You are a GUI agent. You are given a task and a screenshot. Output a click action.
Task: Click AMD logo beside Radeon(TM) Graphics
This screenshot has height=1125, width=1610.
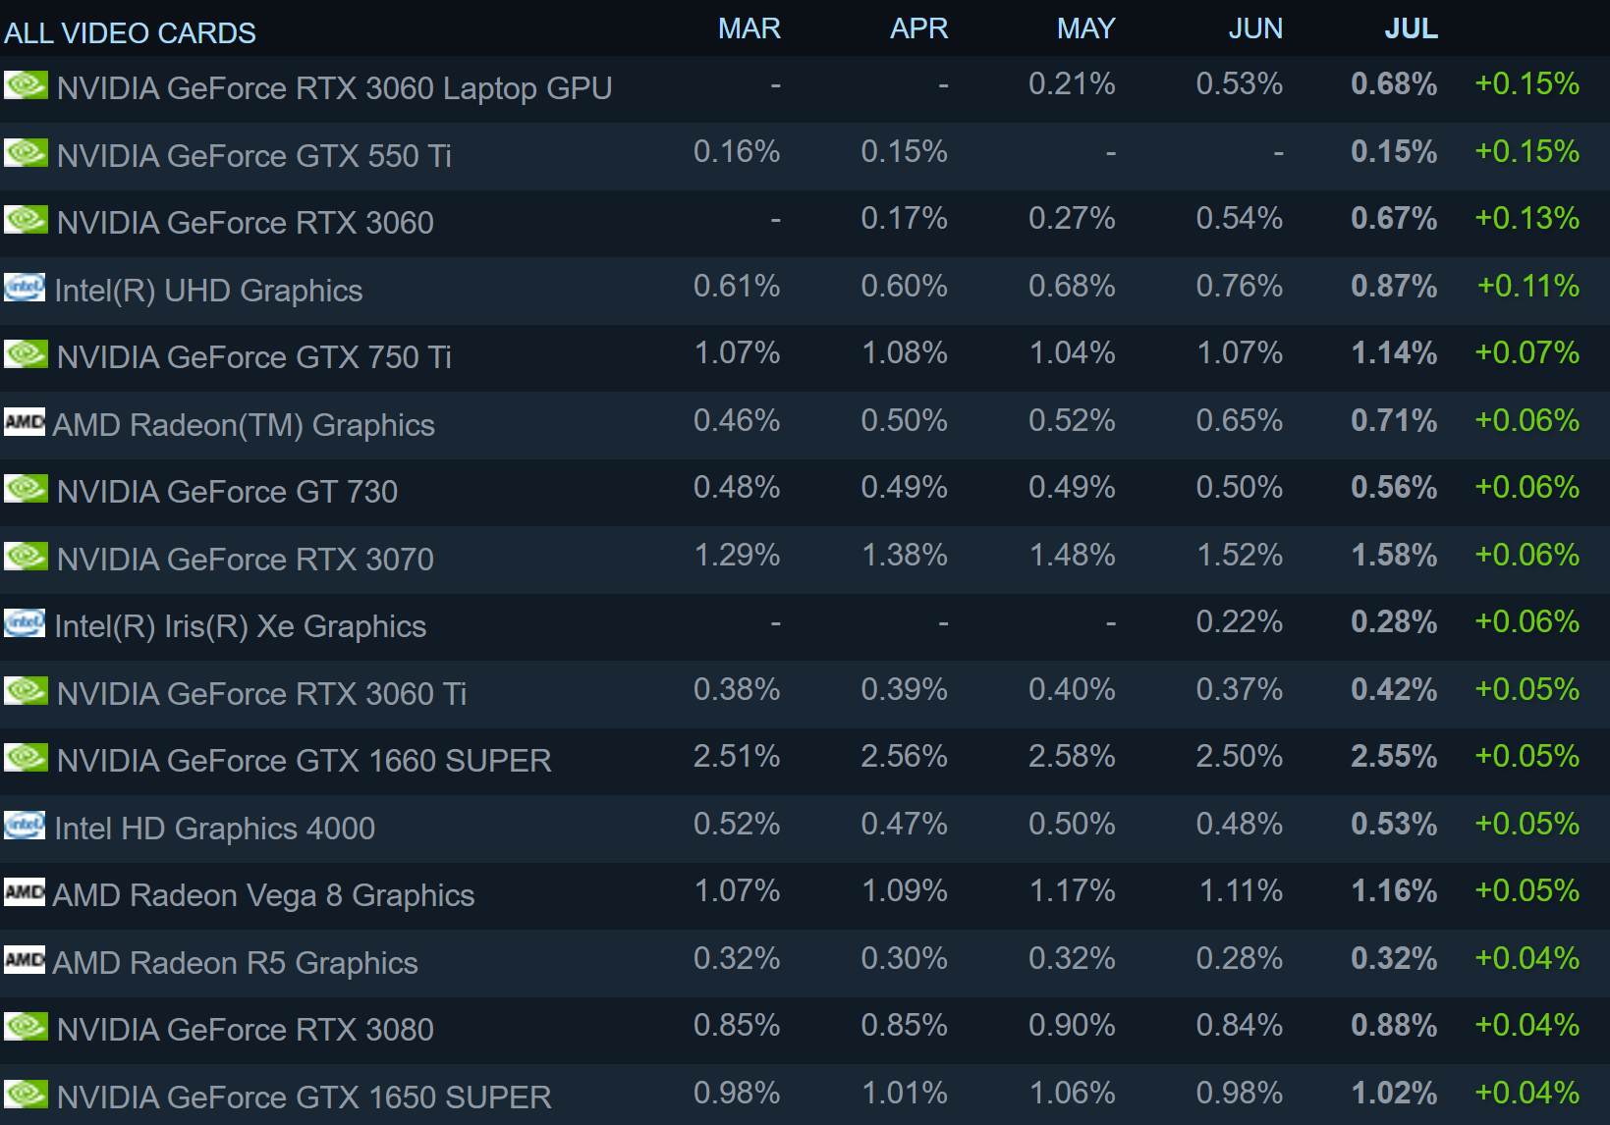pyautogui.click(x=25, y=422)
